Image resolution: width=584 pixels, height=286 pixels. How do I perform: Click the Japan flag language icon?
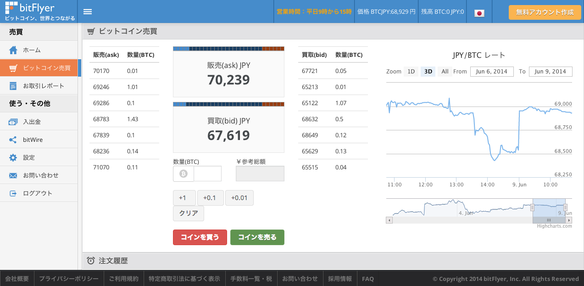pyautogui.click(x=479, y=13)
